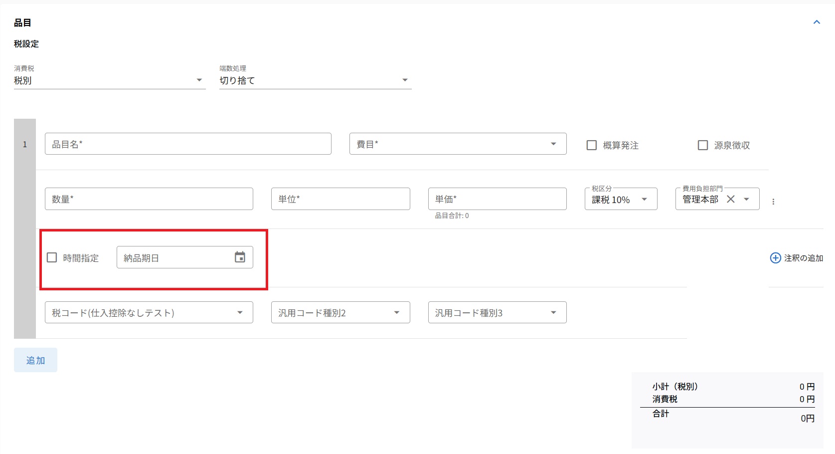Click the plus icon next to 注釈の追加
Screen dimensions: 835x454
[775, 258]
